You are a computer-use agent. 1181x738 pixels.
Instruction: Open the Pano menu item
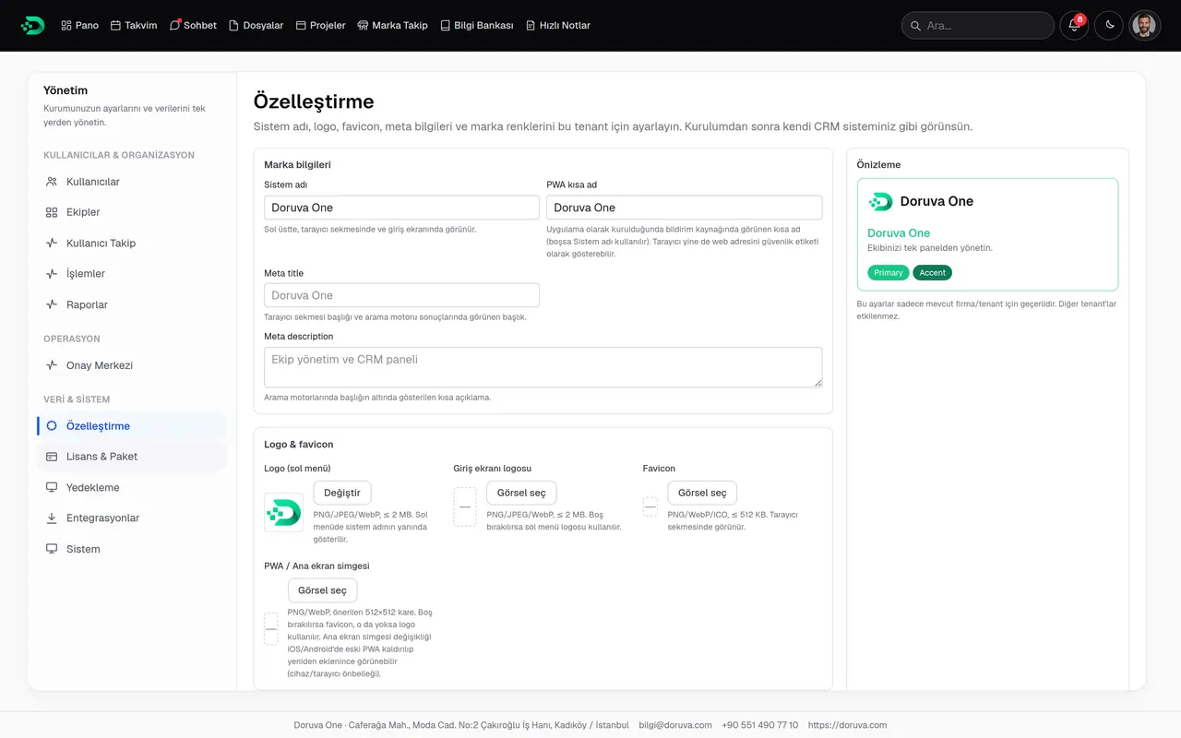79,26
